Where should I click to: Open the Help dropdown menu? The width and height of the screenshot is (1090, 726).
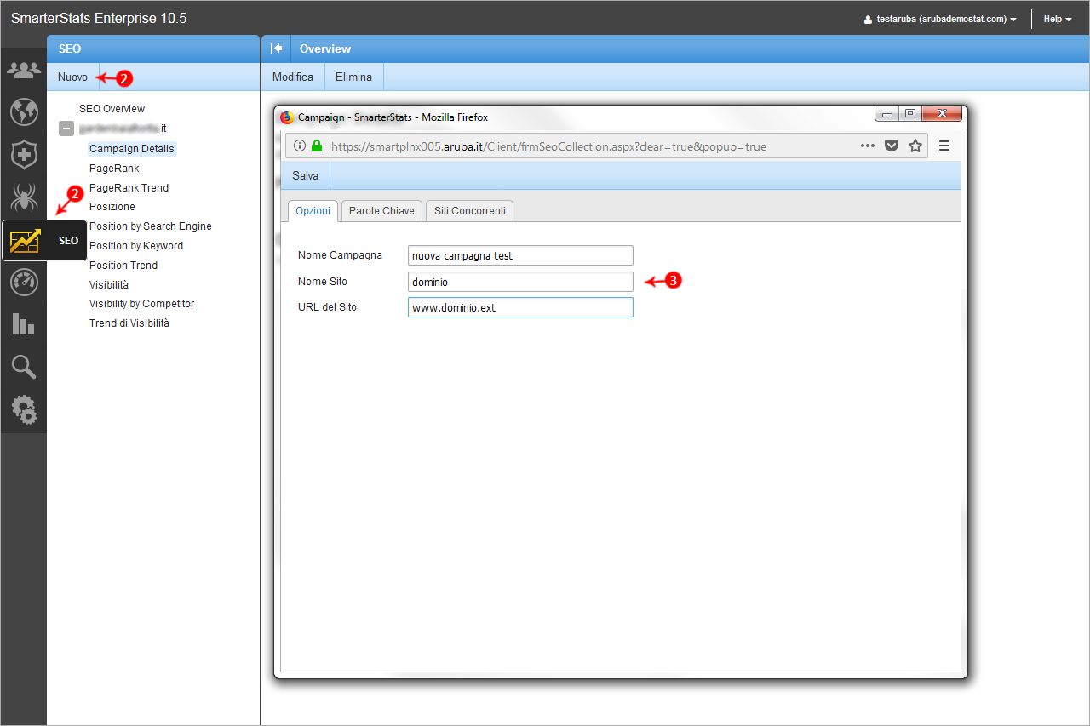(1058, 19)
